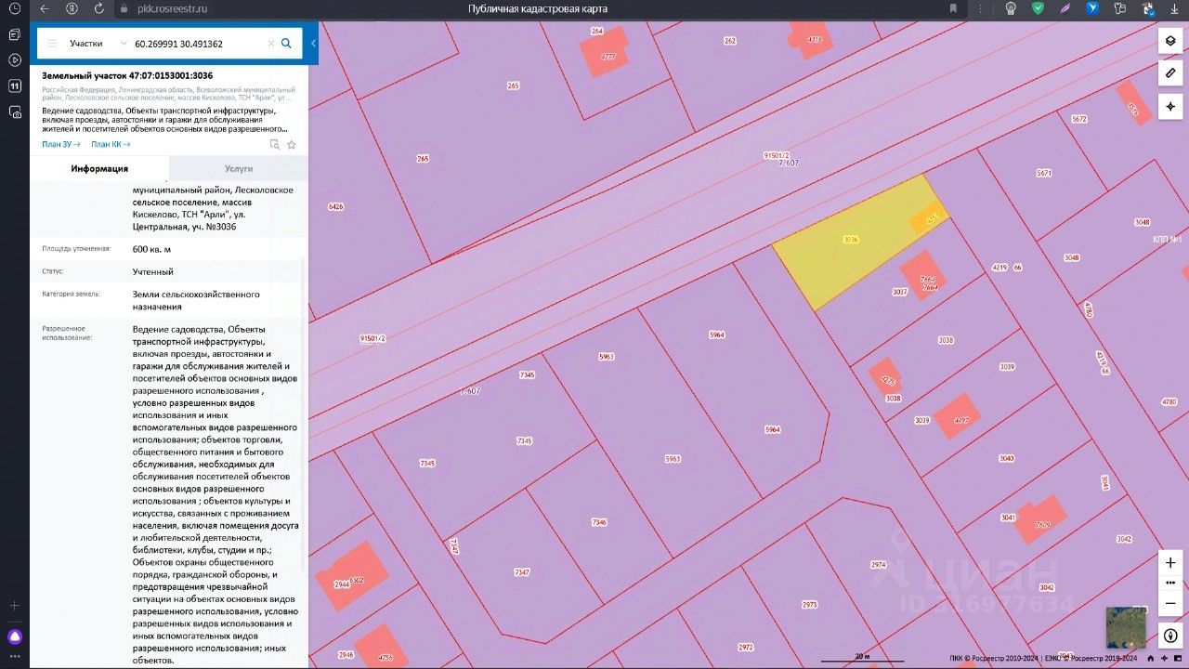
Task: Select the ruler measurement tool
Action: [x=1170, y=73]
